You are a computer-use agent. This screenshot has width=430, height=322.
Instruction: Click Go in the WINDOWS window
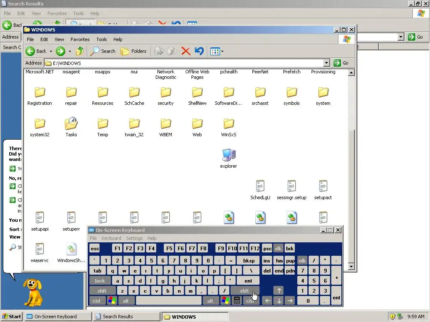341,63
